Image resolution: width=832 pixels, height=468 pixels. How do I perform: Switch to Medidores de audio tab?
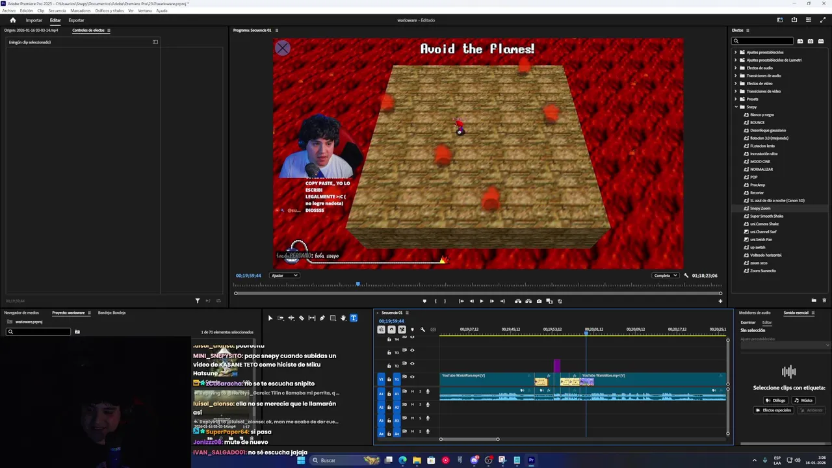[x=755, y=313]
